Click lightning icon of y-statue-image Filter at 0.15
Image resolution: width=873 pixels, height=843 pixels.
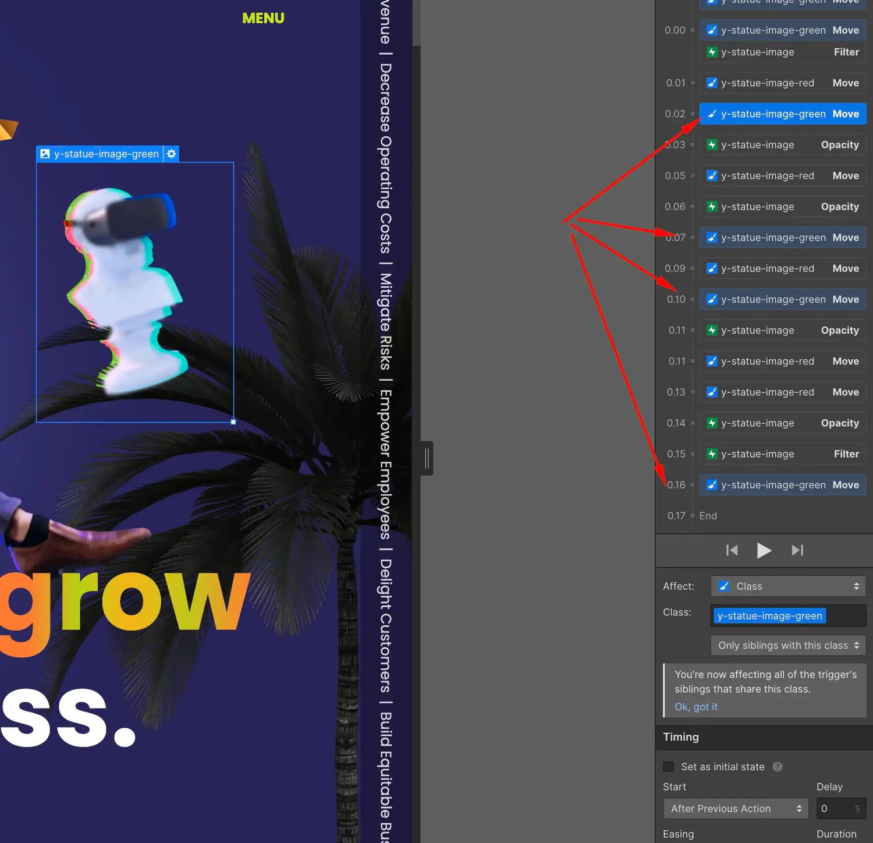point(712,454)
